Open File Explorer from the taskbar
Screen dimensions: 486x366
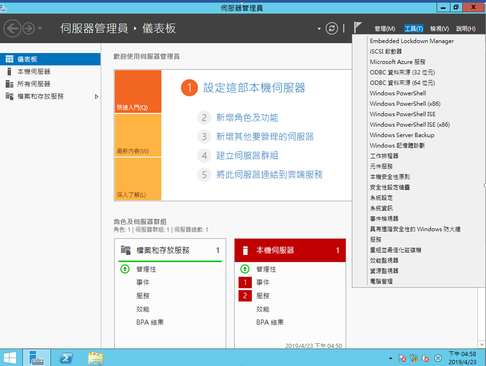(95, 358)
